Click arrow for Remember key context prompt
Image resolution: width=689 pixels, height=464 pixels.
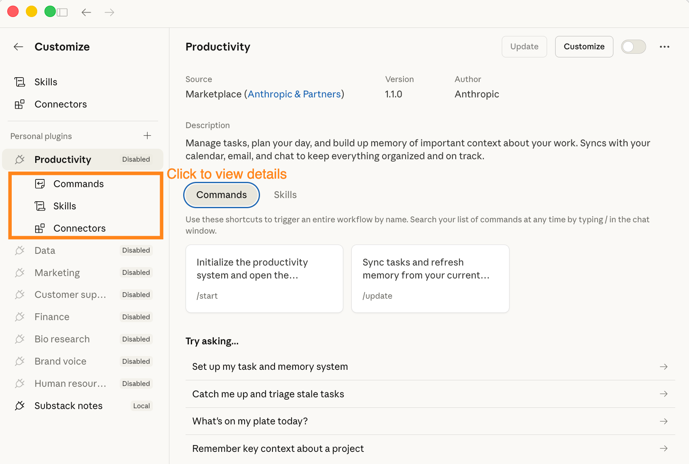[x=664, y=449]
